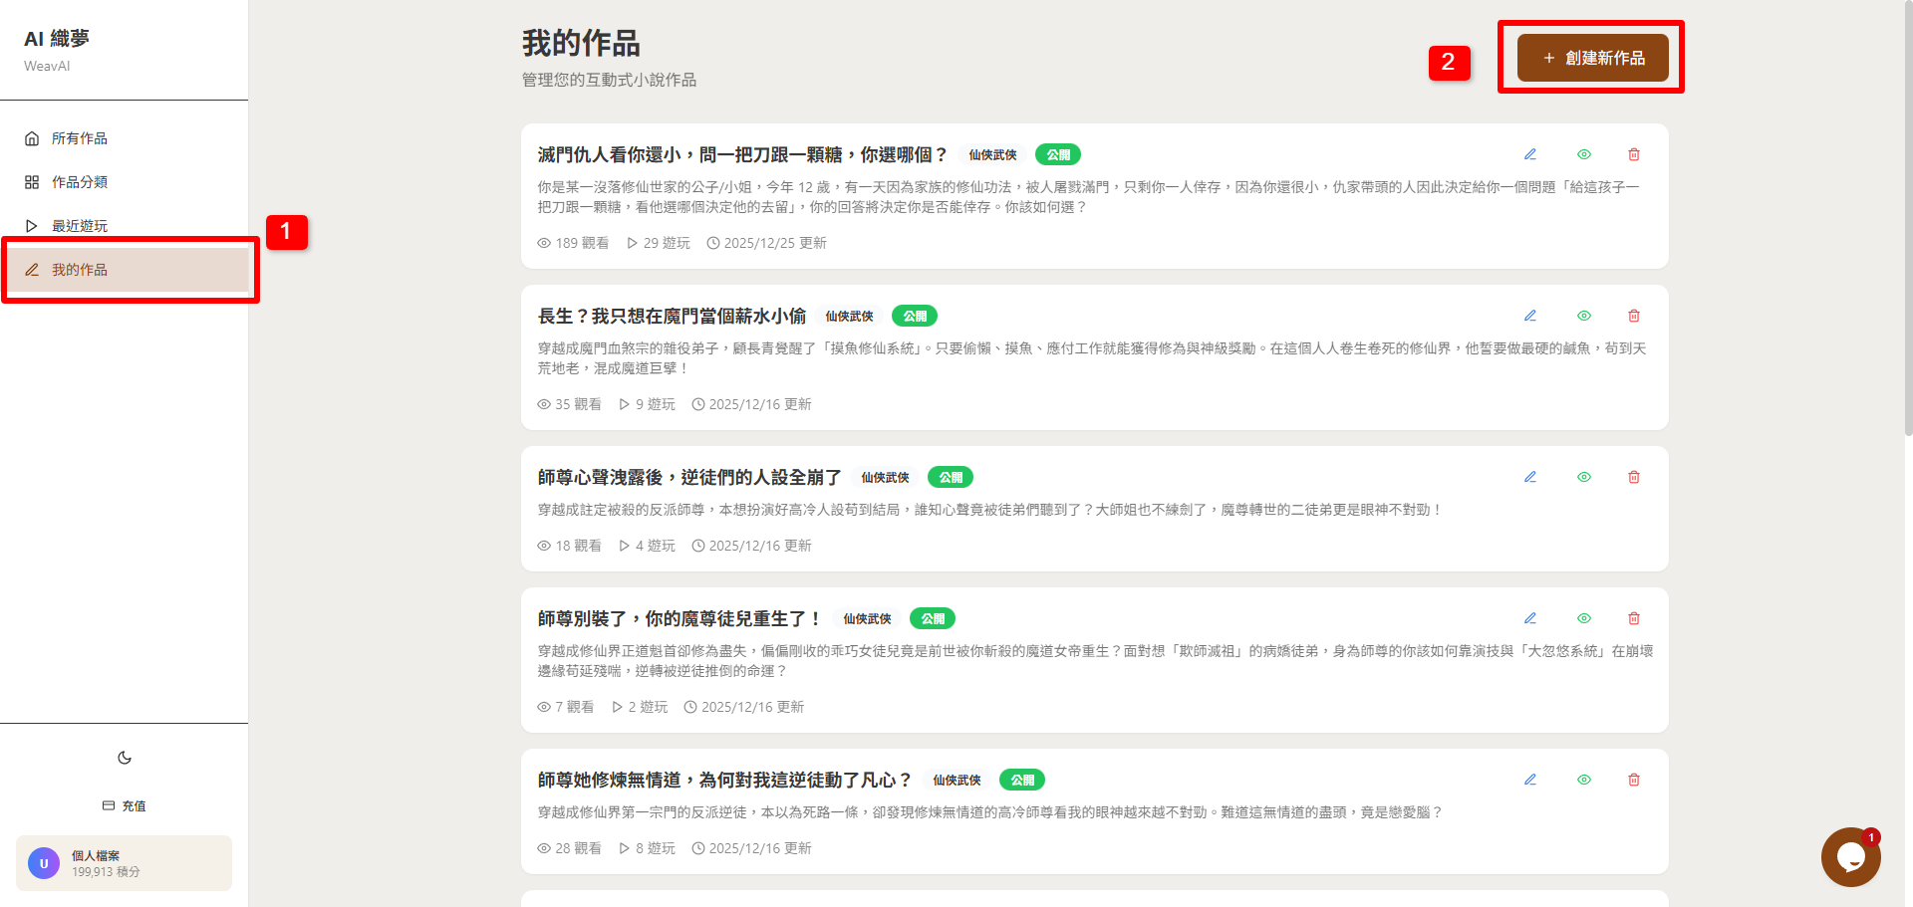
Task: Preview 滅門仇人 using its eye icon
Action: tap(1584, 154)
